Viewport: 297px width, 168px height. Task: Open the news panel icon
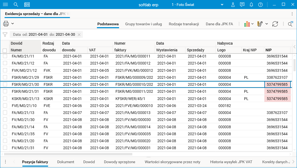tap(27, 5)
